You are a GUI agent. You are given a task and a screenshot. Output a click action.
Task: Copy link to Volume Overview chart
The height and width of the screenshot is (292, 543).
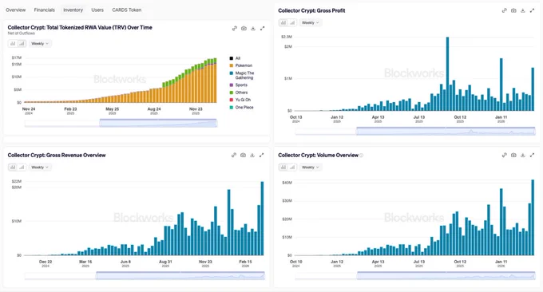click(505, 156)
